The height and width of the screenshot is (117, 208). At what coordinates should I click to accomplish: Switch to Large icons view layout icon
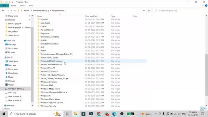tap(205, 109)
